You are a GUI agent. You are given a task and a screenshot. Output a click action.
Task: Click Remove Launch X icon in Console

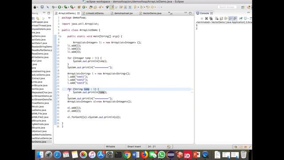point(206,19)
